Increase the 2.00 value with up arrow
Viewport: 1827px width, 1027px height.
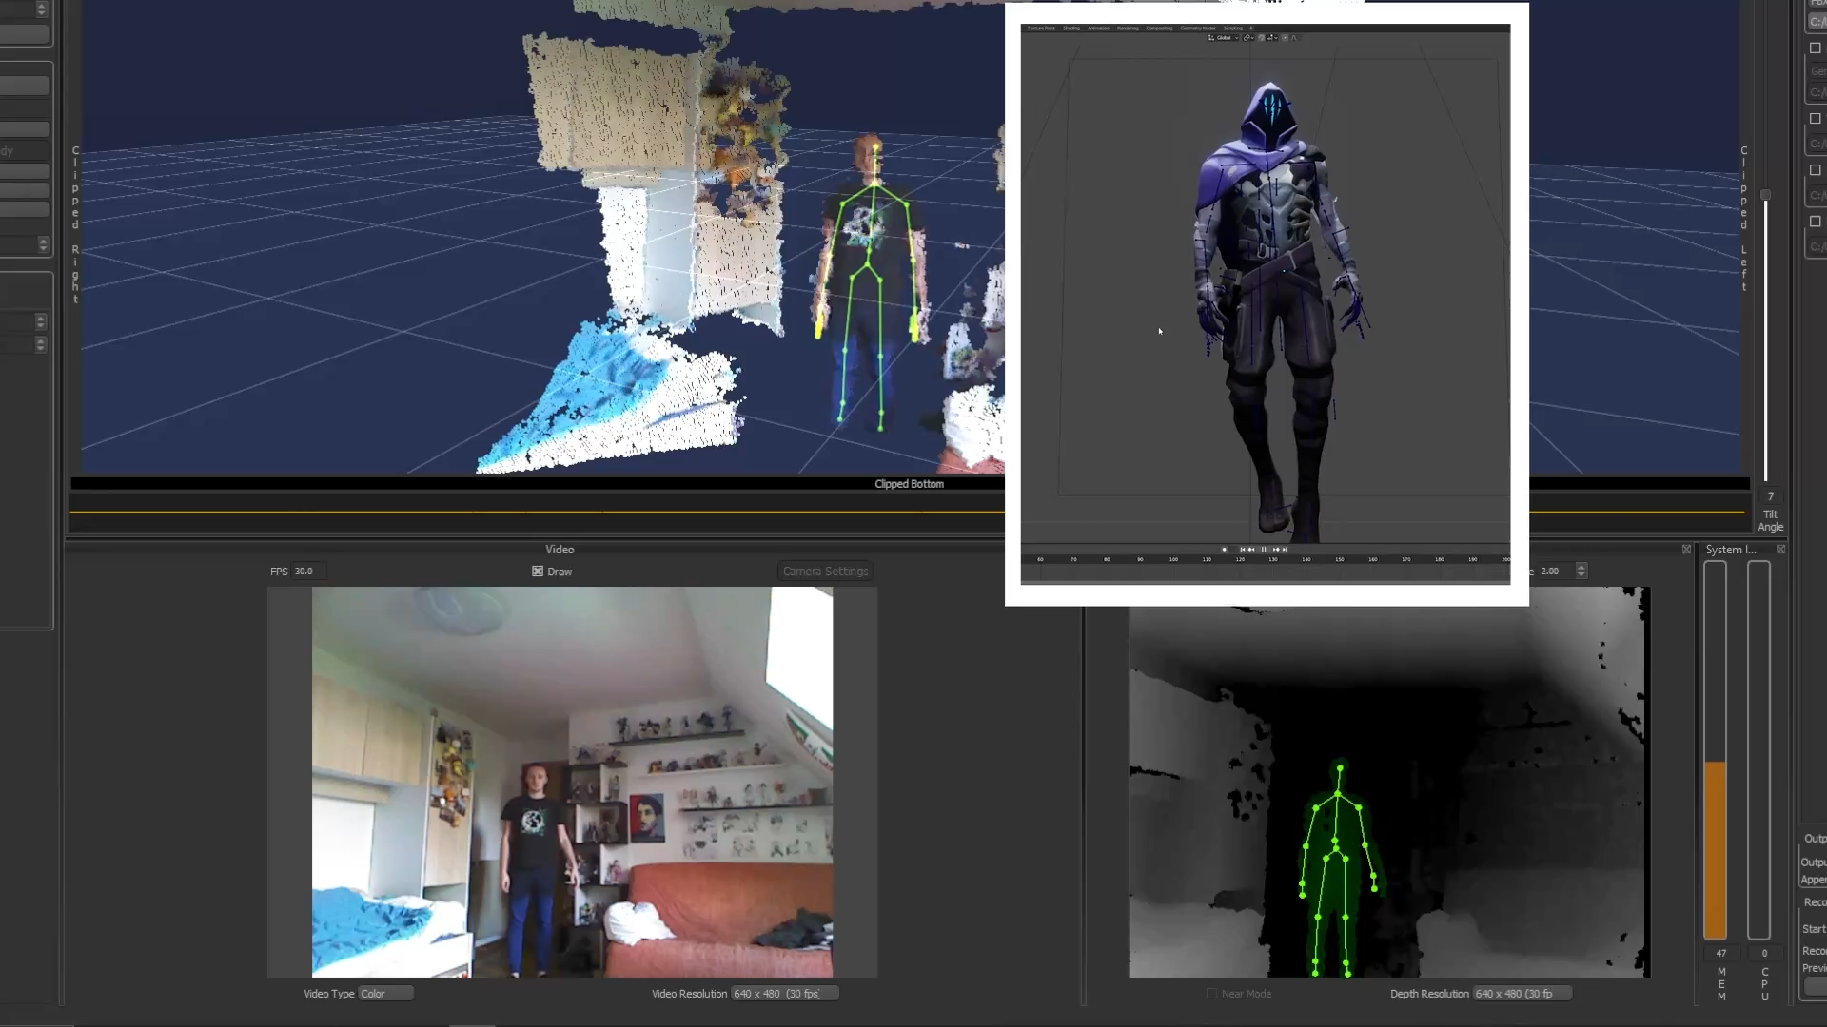(x=1581, y=567)
